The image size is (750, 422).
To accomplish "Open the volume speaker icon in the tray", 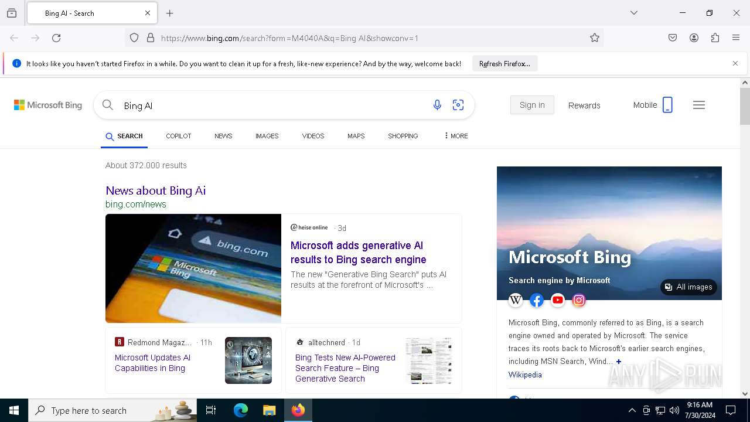I will (674, 410).
